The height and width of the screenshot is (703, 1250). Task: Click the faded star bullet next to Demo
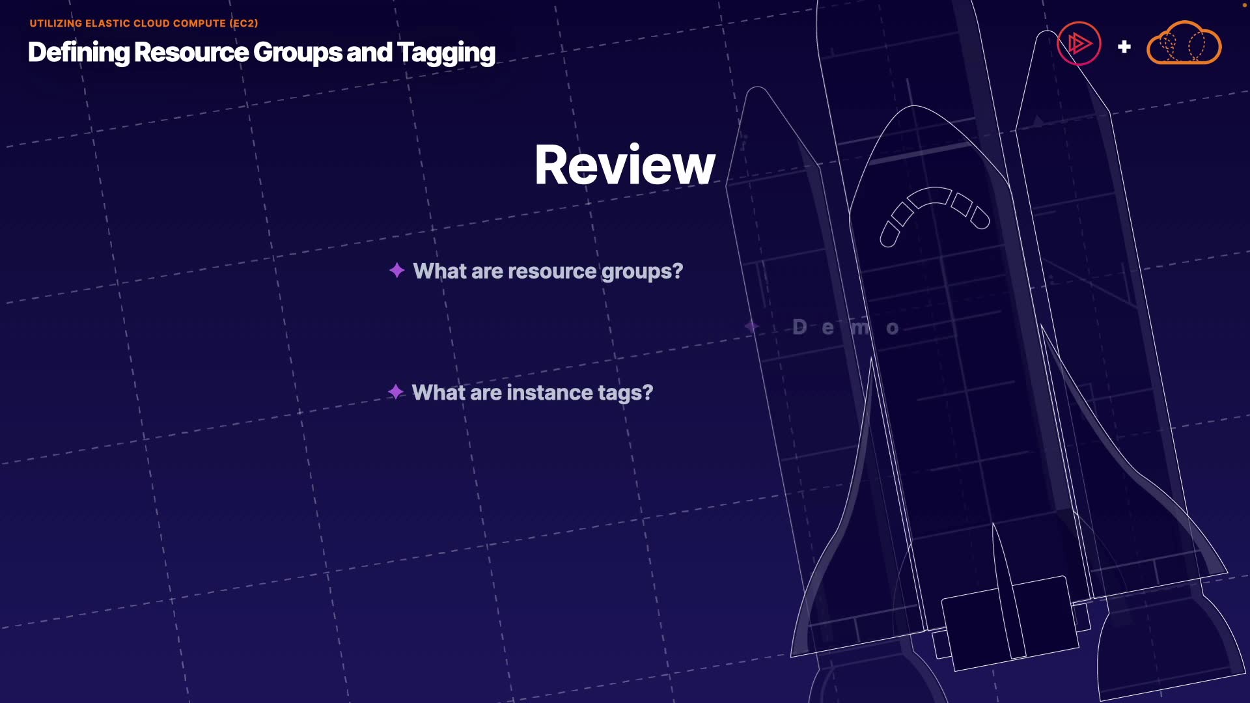click(752, 327)
